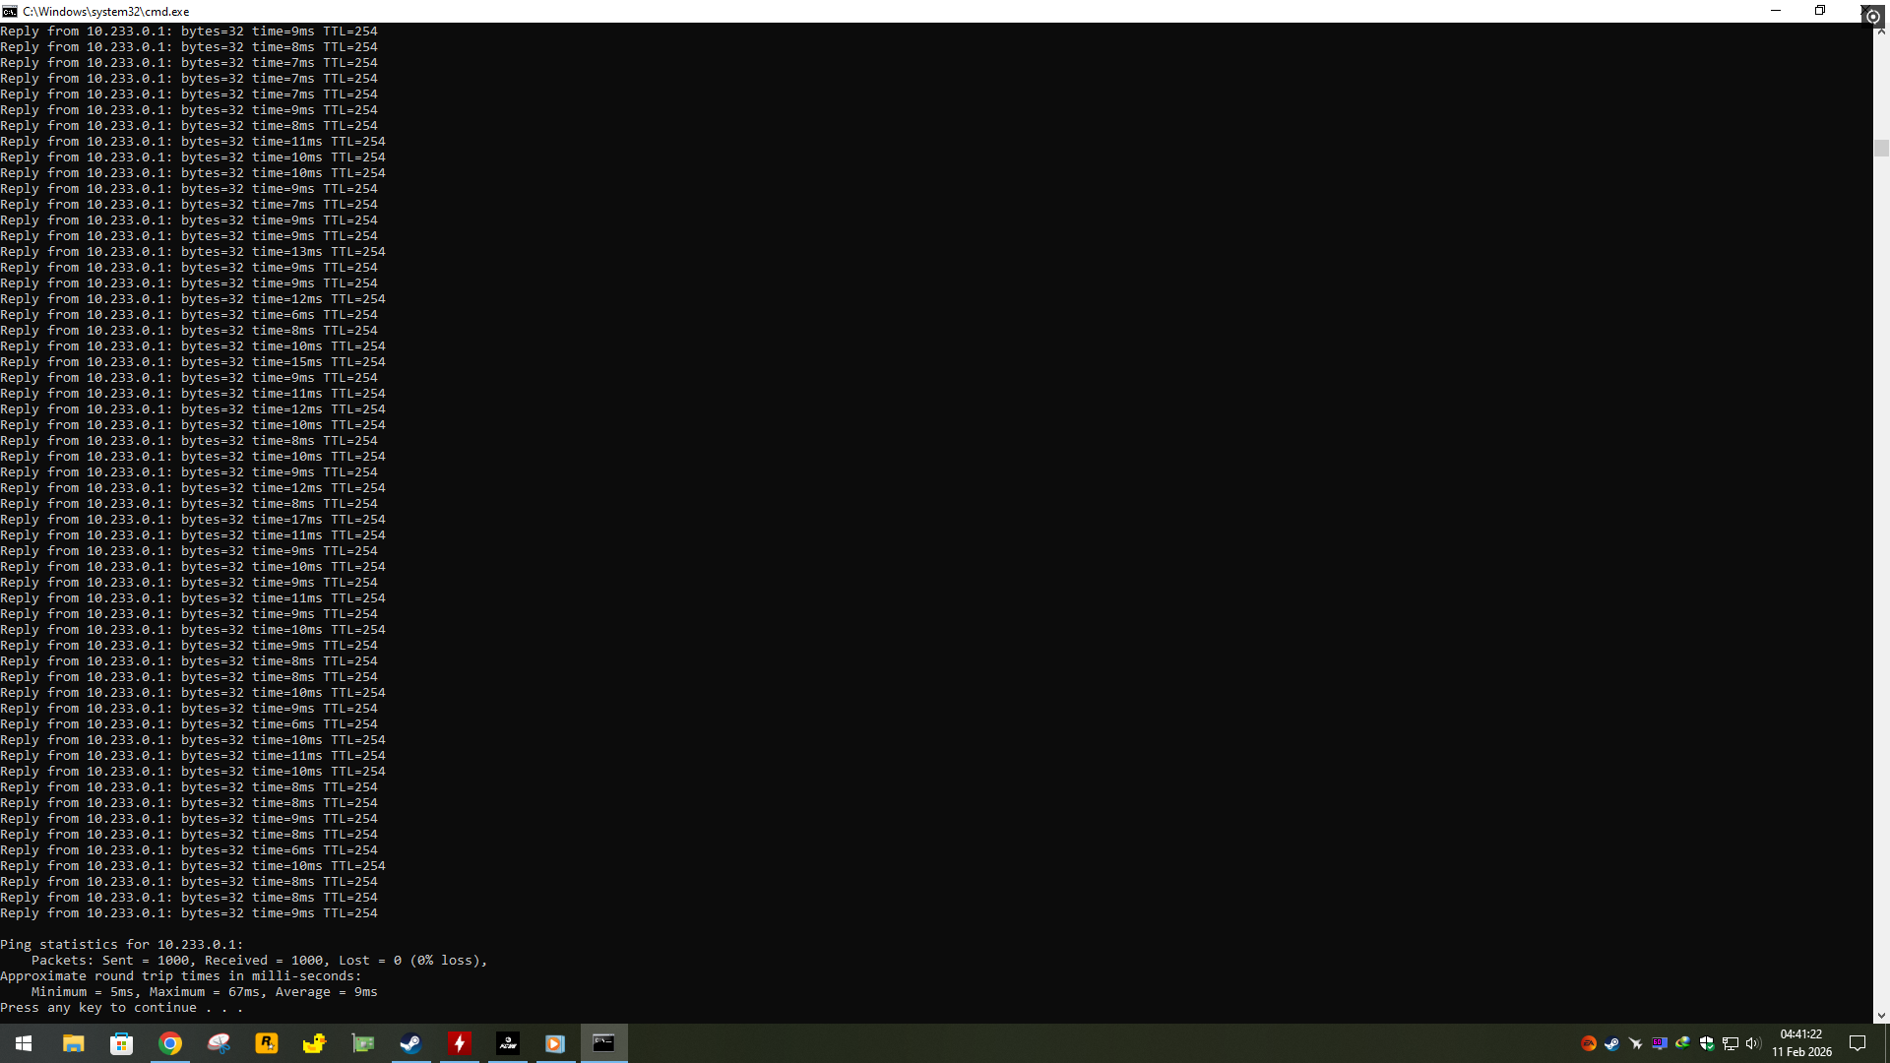Click the EA app tray icon
The height and width of the screenshot is (1063, 1890).
point(1589,1043)
